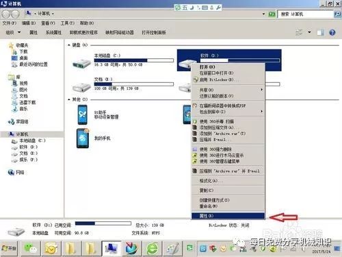
Task: Click the 搜索 计算机 search field
Action: tap(306, 14)
